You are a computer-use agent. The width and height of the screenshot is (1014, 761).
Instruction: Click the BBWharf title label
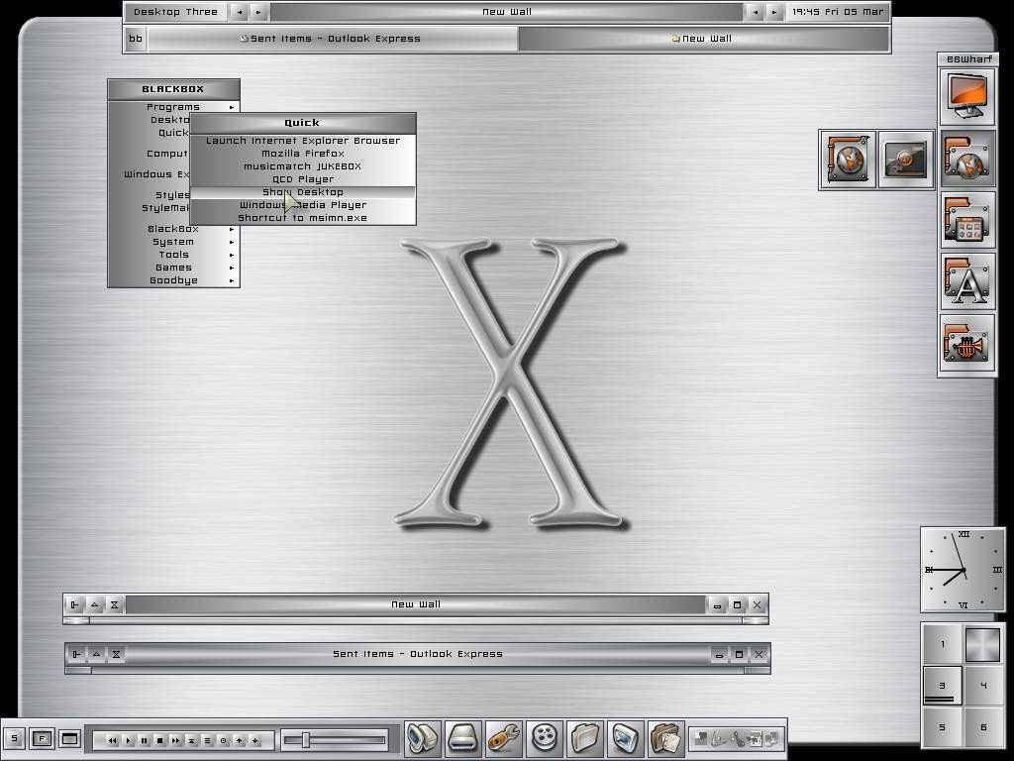click(x=968, y=59)
